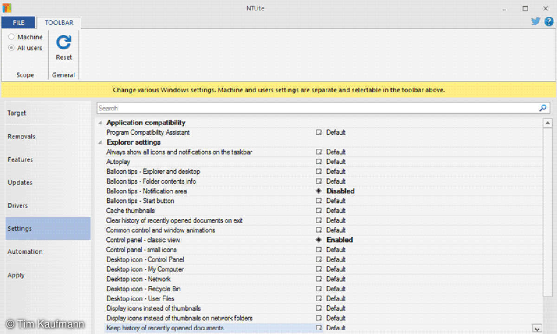Open the Default value for Clear history on exit
557x334 pixels.
tap(336, 220)
